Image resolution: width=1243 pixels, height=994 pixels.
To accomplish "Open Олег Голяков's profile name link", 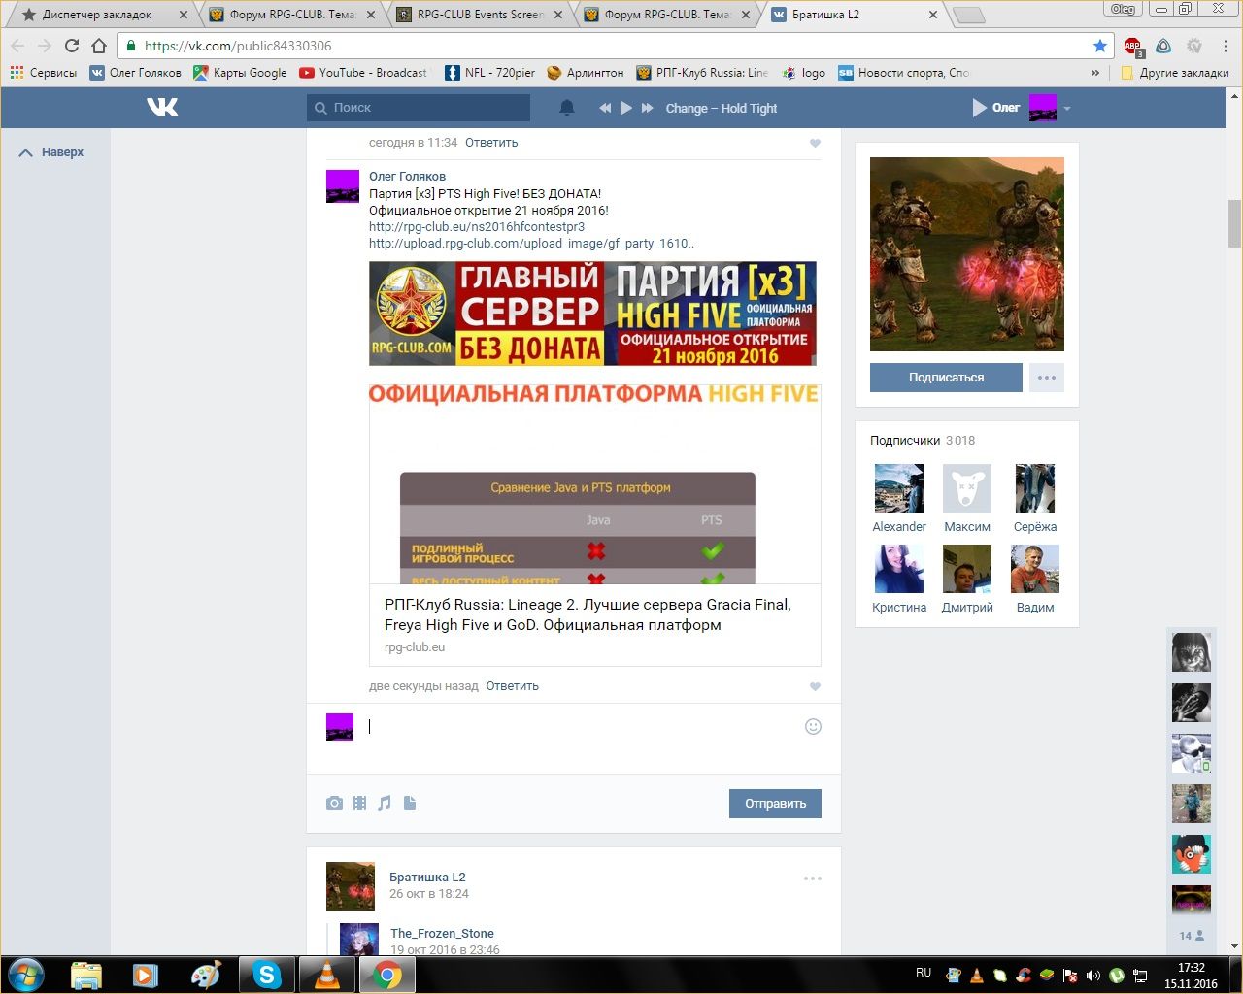I will [x=407, y=177].
